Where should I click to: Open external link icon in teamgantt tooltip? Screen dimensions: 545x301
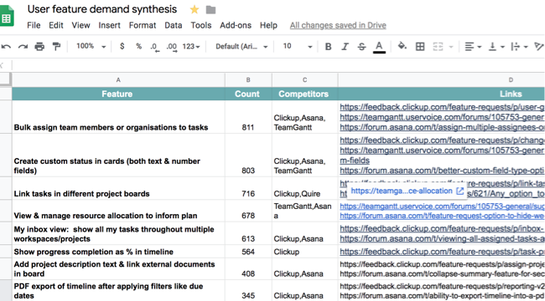coord(459,191)
